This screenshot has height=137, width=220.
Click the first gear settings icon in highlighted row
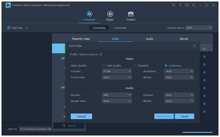point(204,49)
